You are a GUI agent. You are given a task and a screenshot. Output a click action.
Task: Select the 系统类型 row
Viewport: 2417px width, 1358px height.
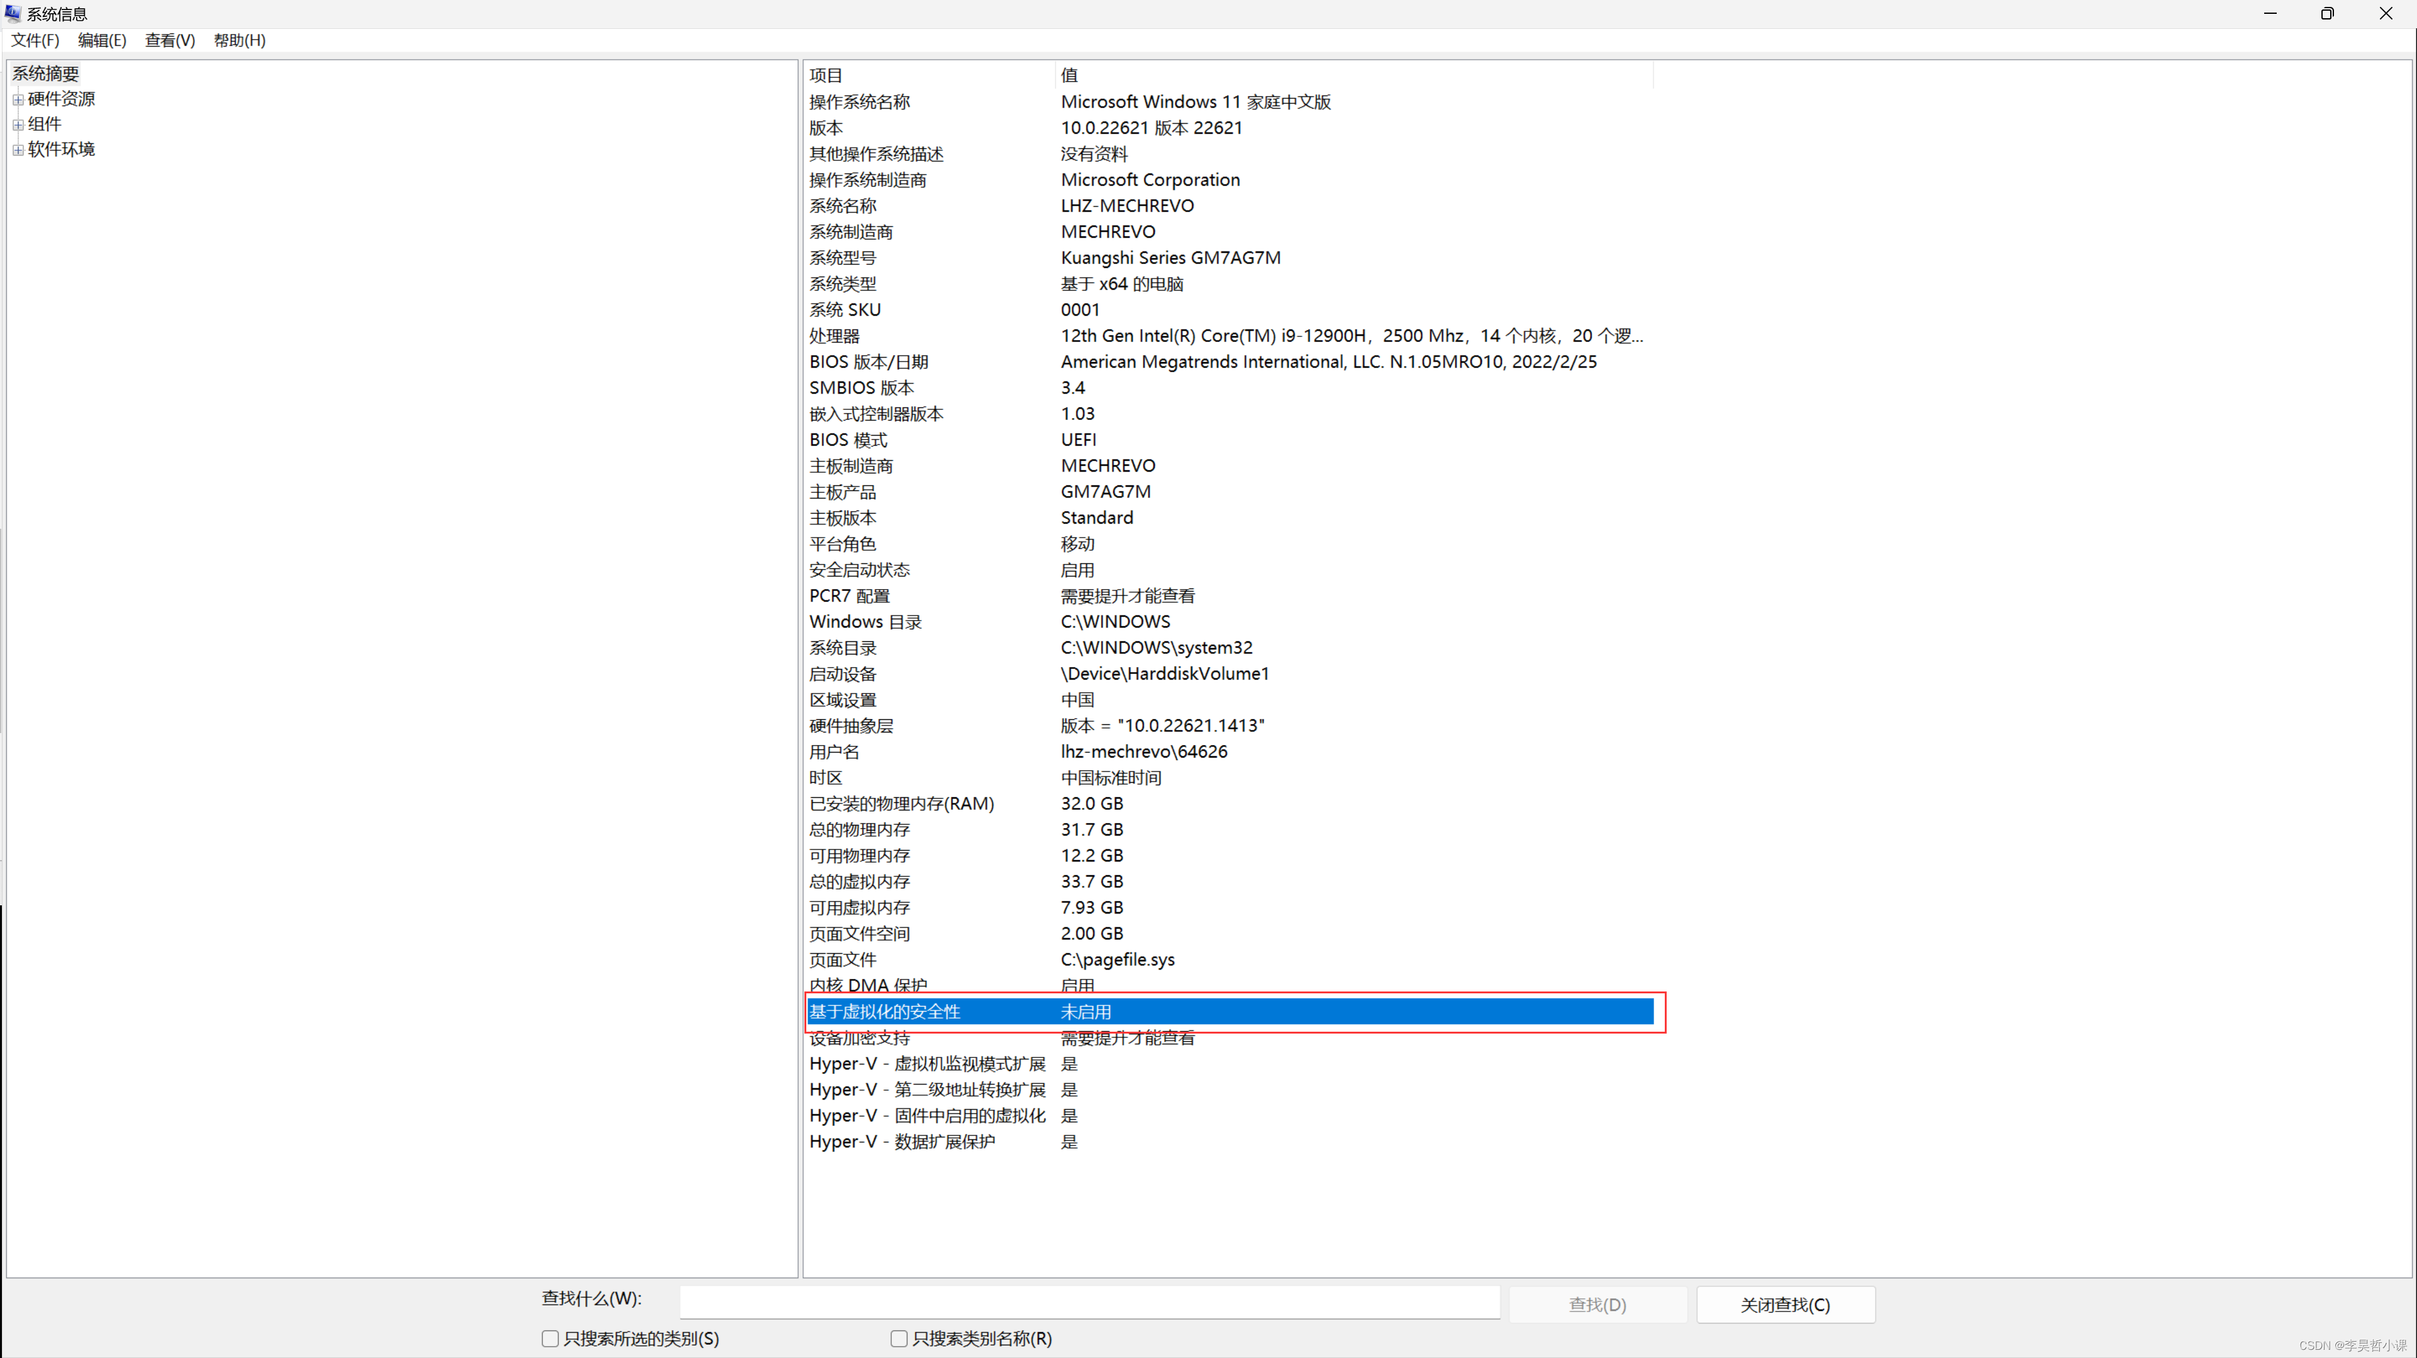1229,283
